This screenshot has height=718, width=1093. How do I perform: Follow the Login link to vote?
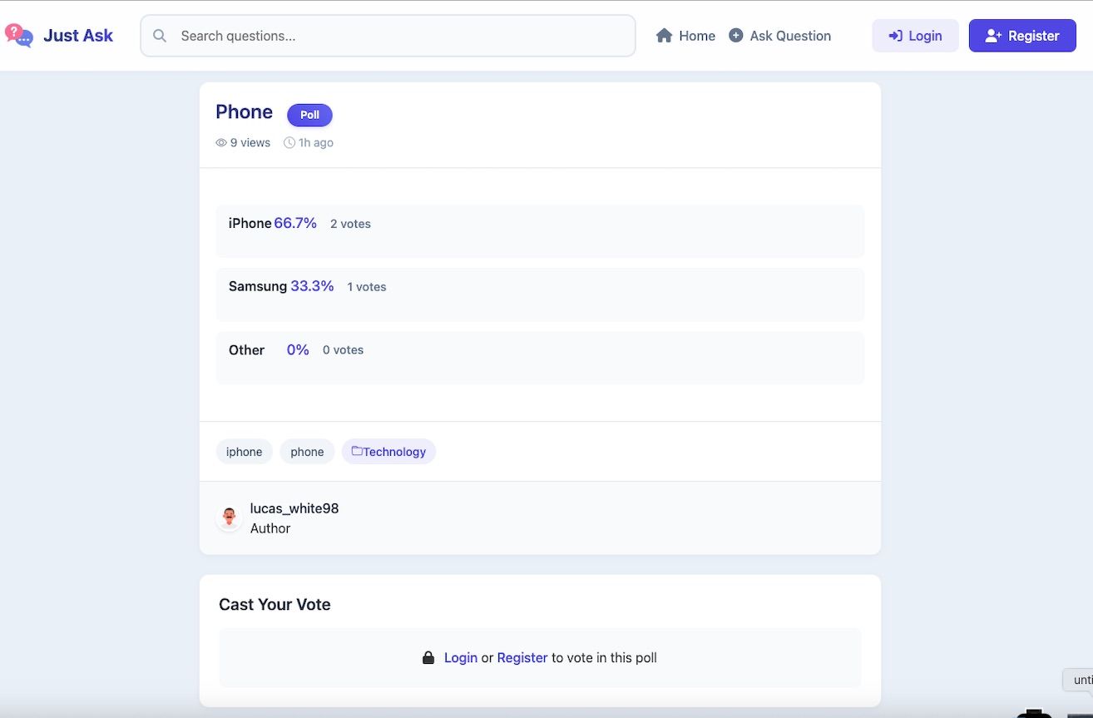[x=461, y=658]
